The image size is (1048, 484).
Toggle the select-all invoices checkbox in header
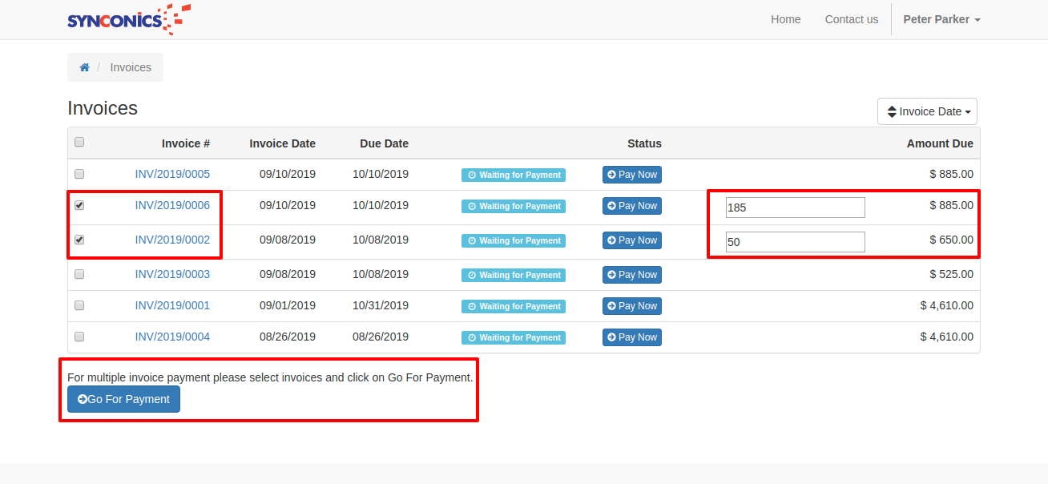[x=79, y=143]
